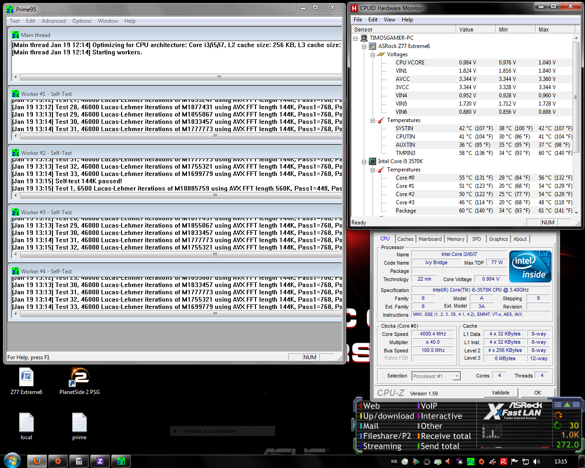Click the green Send total legend color
585x468 pixels.
point(418,446)
